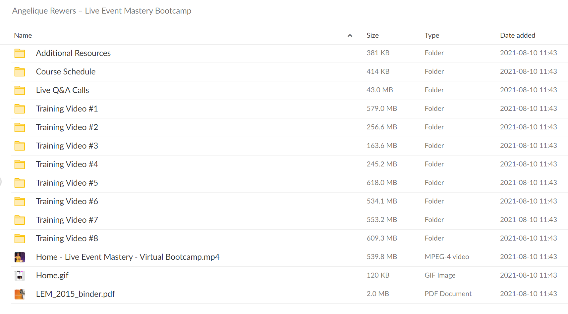Select the Training Video #7 row name
Viewport: 568px width, 314px height.
(67, 220)
